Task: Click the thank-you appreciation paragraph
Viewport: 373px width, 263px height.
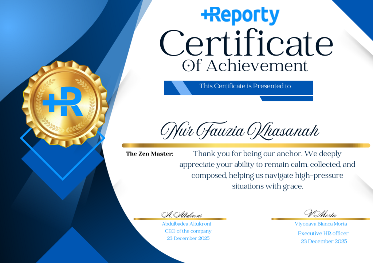Action: tap(267, 170)
